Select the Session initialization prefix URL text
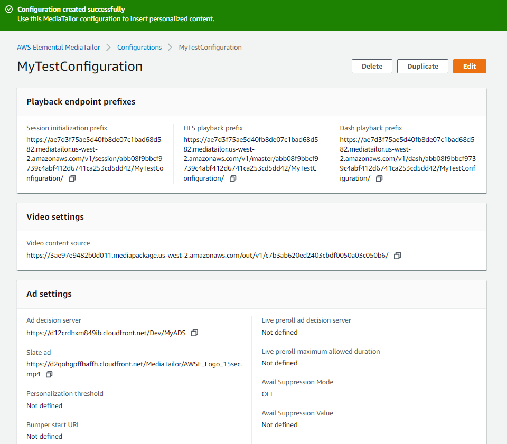 95,159
